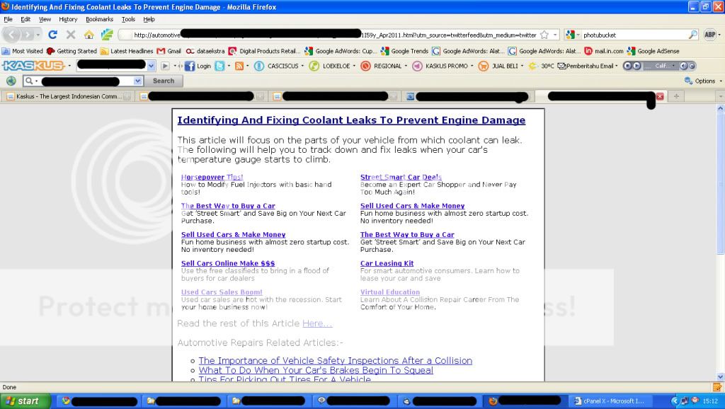Open the View menu
725x409 pixels.
45,19
